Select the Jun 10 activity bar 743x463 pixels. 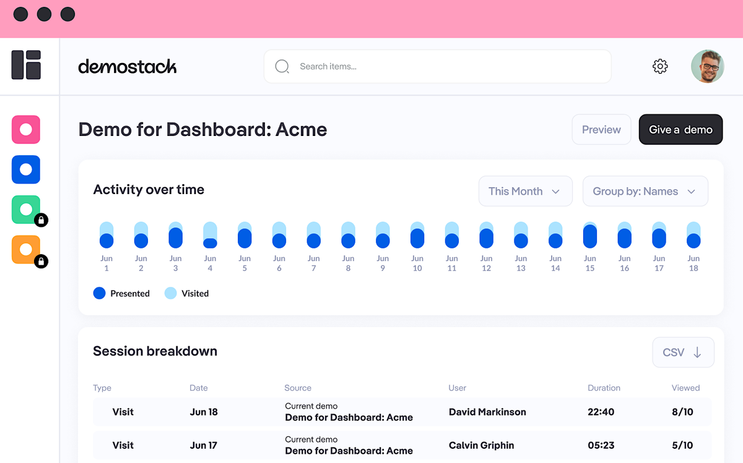point(417,236)
